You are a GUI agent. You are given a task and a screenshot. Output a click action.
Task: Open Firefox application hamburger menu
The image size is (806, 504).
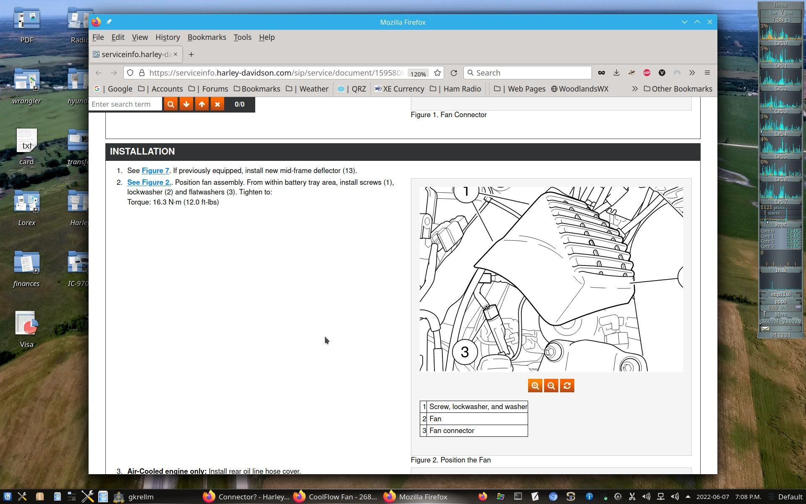[707, 73]
